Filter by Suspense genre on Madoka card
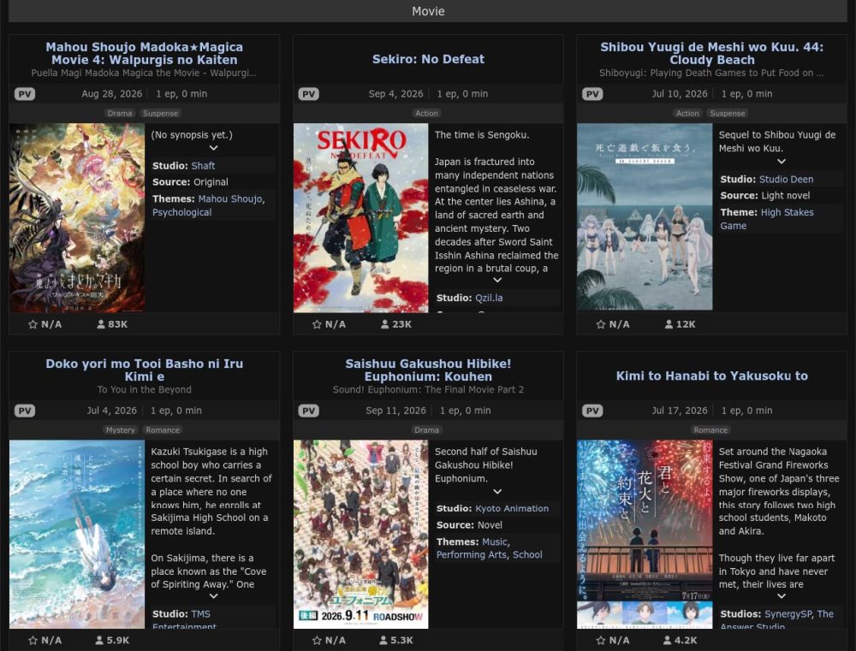This screenshot has height=651, width=856. [161, 114]
